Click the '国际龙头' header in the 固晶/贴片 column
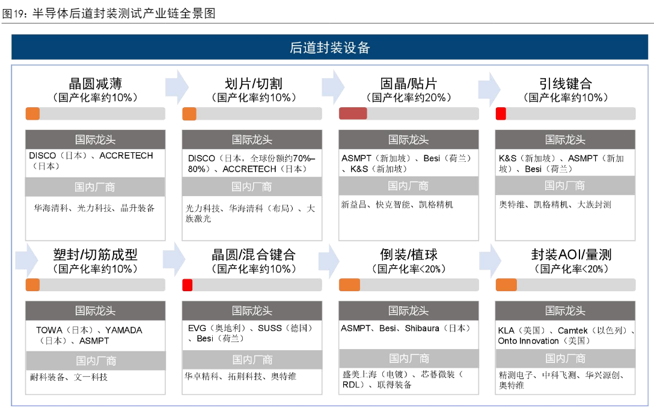654x411 pixels. click(x=409, y=140)
